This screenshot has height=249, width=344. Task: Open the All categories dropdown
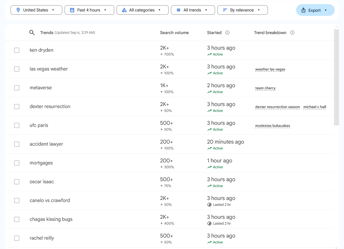(142, 10)
